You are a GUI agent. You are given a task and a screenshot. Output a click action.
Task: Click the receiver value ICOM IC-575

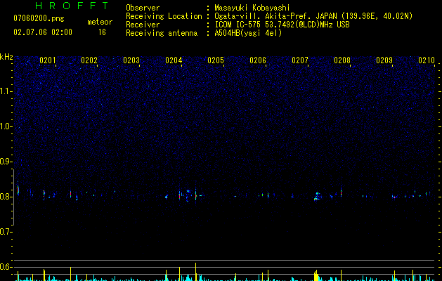(x=238, y=25)
